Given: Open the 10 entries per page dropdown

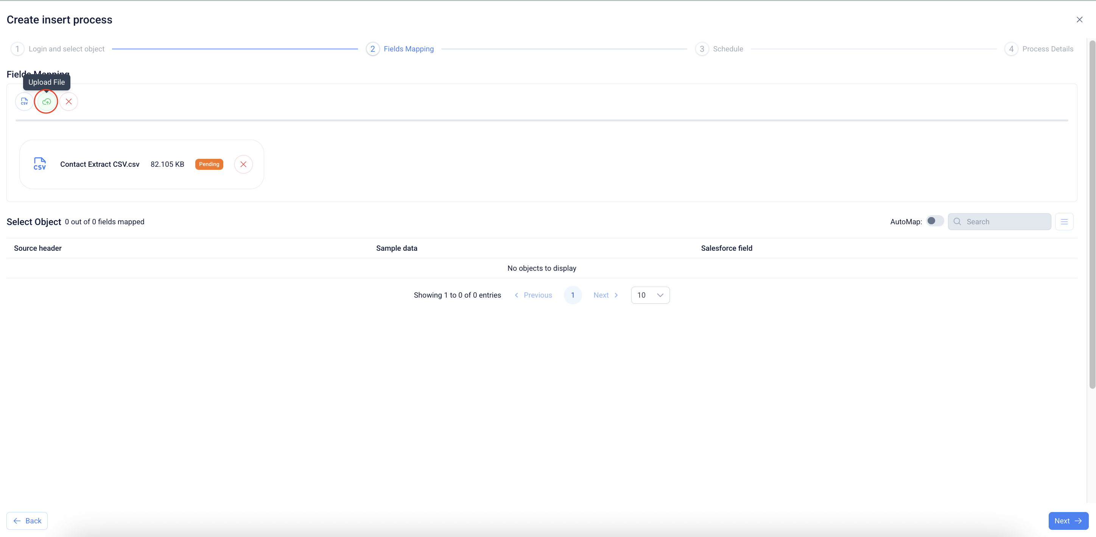Looking at the screenshot, I should click(x=650, y=295).
